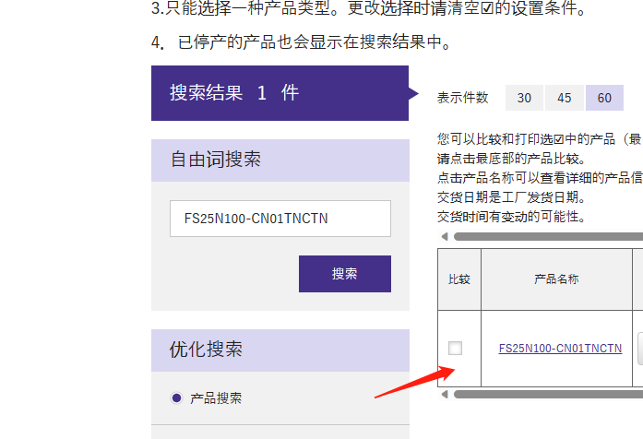Click the 优化搜索 section header
This screenshot has width=643, height=439.
point(280,350)
